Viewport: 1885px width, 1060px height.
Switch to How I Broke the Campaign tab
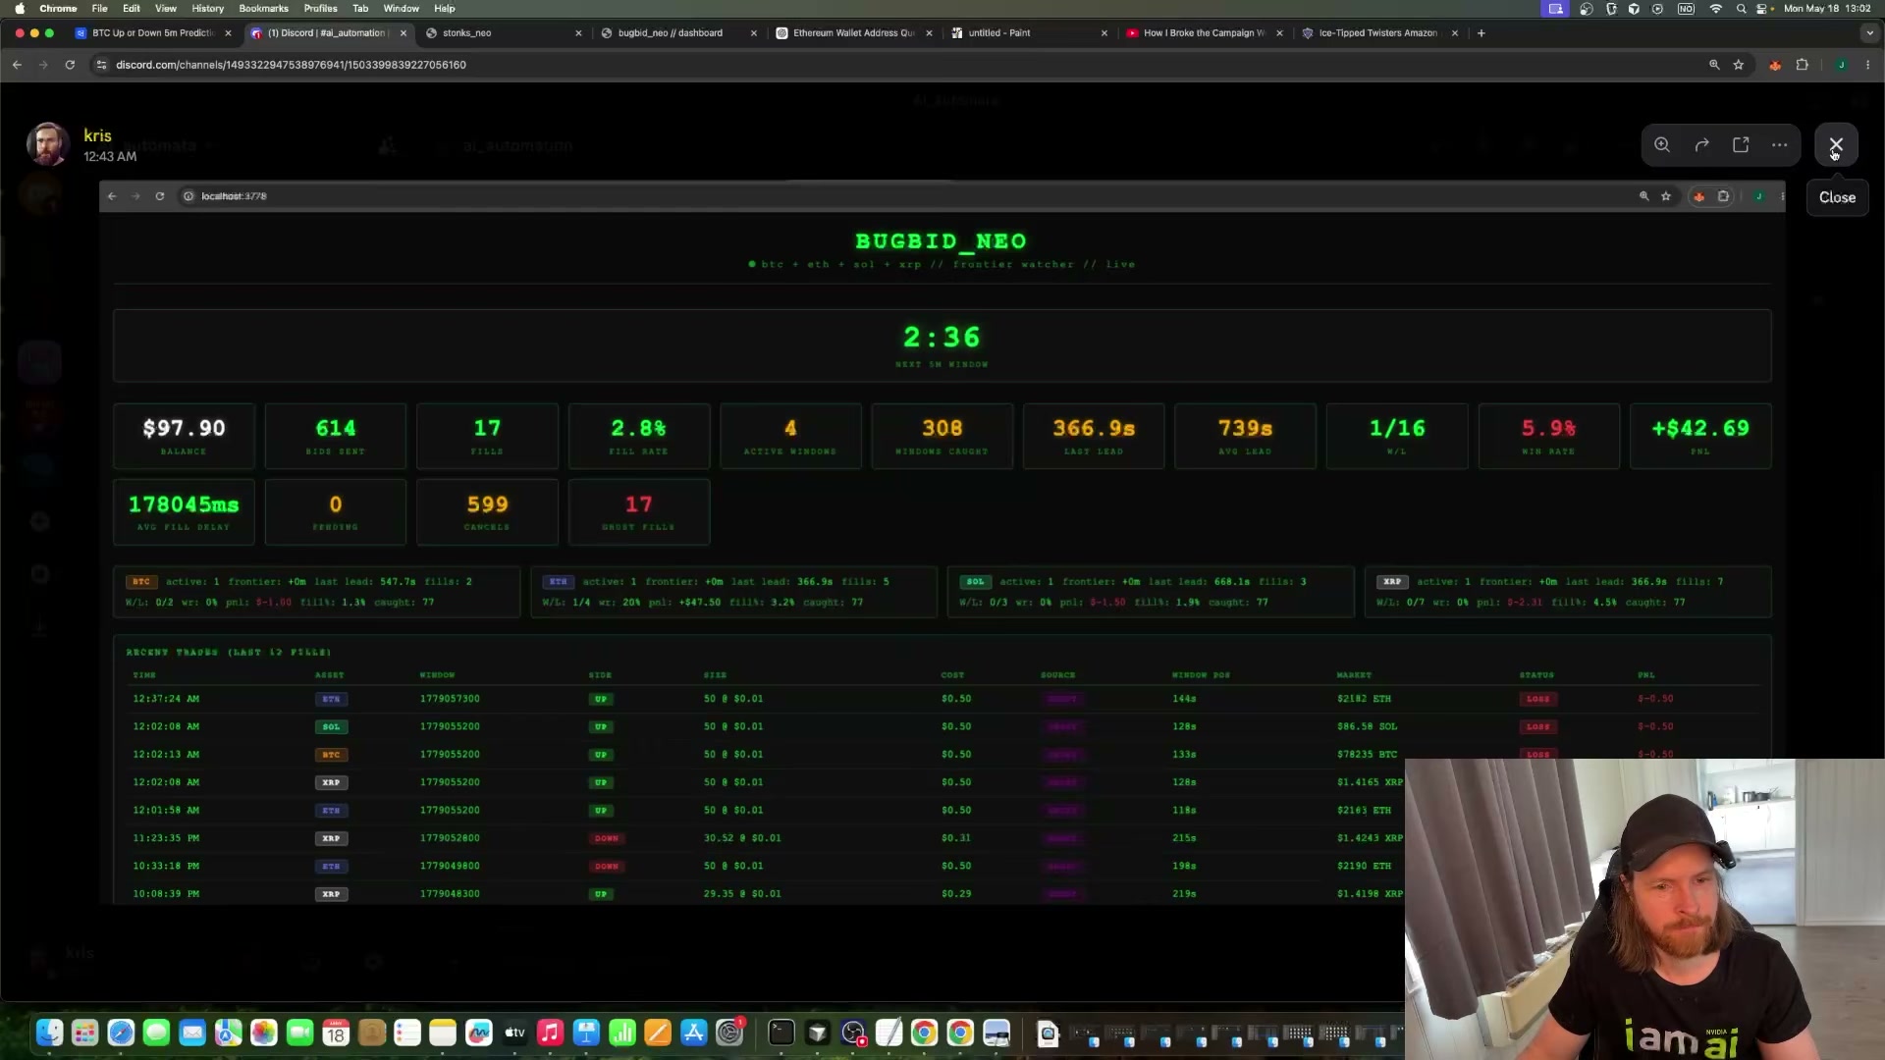pyautogui.click(x=1205, y=32)
